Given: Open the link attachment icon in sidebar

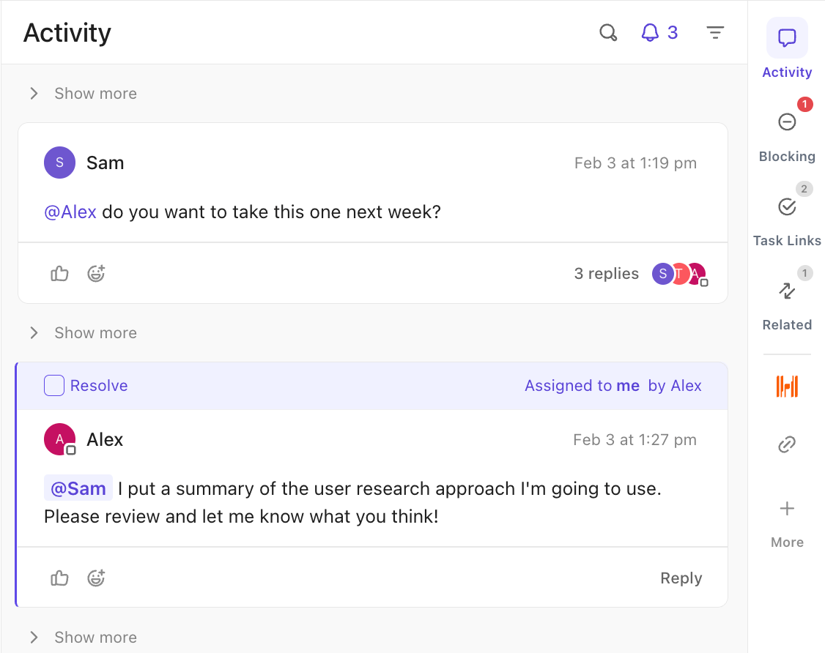Looking at the screenshot, I should click(786, 444).
